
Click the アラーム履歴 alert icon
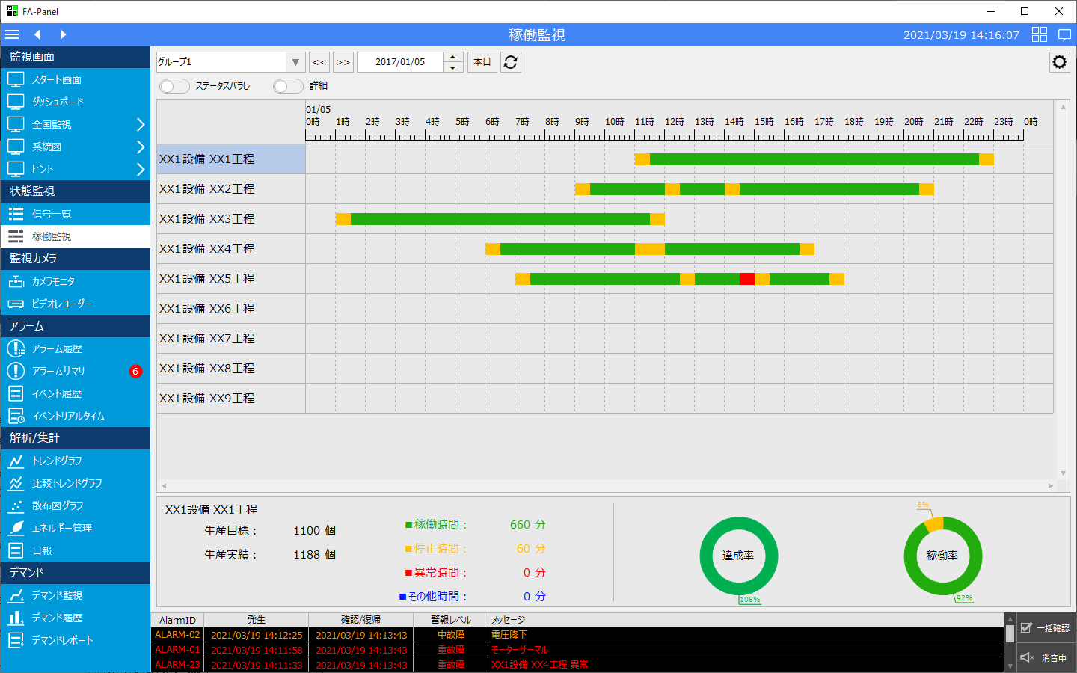tap(16, 348)
